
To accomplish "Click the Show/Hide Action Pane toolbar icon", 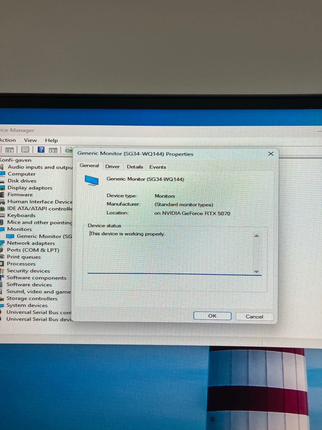I will tap(53, 150).
